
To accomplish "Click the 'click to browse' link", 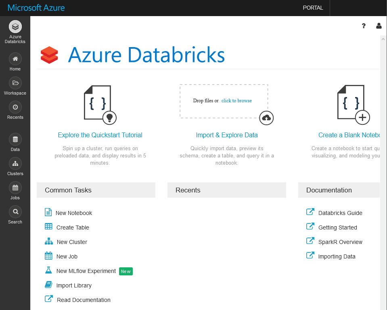I will [x=236, y=101].
